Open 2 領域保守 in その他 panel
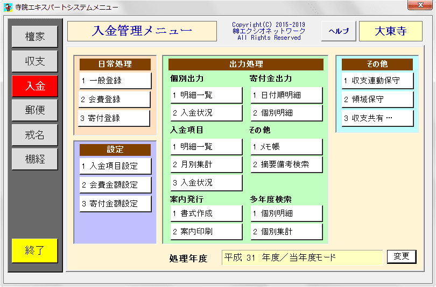 tap(378, 99)
